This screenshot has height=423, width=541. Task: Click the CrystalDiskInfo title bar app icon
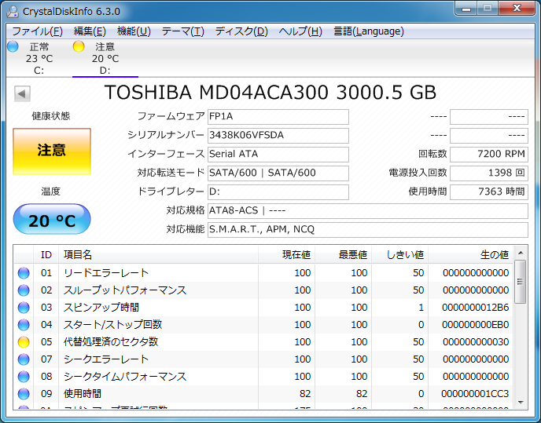(x=13, y=11)
